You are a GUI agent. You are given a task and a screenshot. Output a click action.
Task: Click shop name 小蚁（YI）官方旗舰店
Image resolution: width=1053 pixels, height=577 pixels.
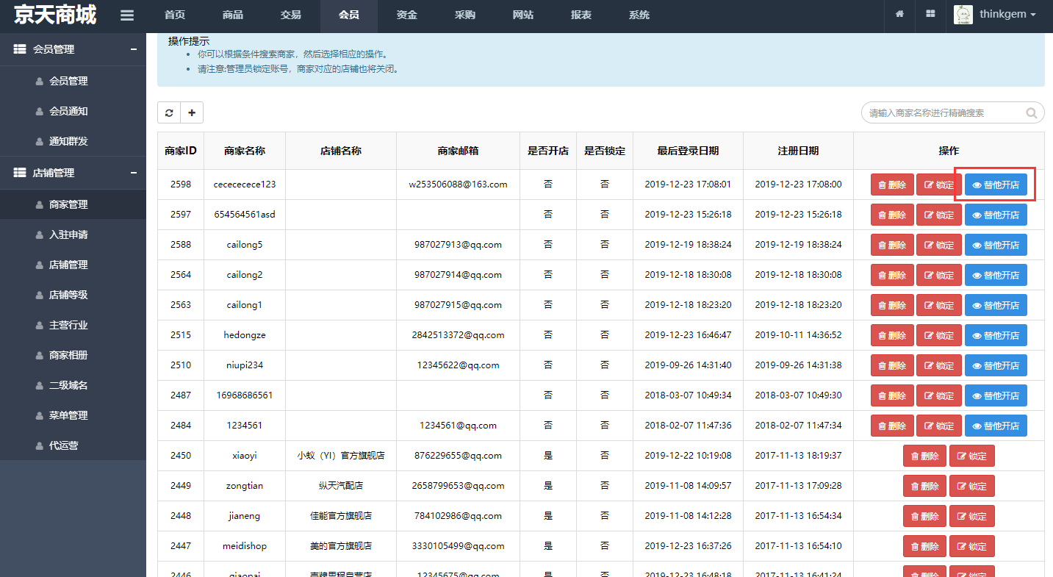click(341, 456)
